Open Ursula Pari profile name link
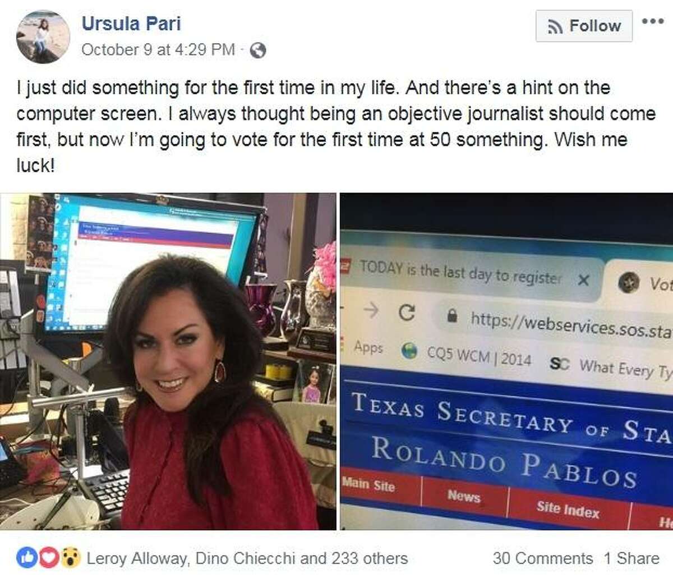 (x=131, y=24)
